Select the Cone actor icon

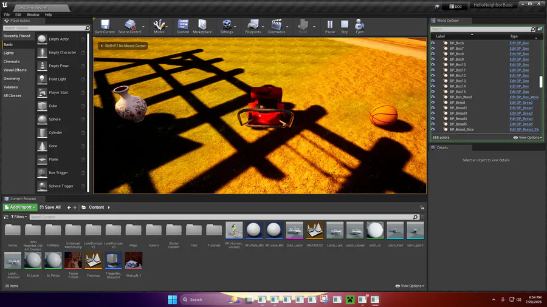42,146
